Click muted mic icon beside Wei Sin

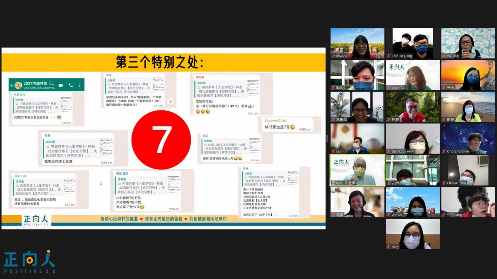(x=389, y=215)
